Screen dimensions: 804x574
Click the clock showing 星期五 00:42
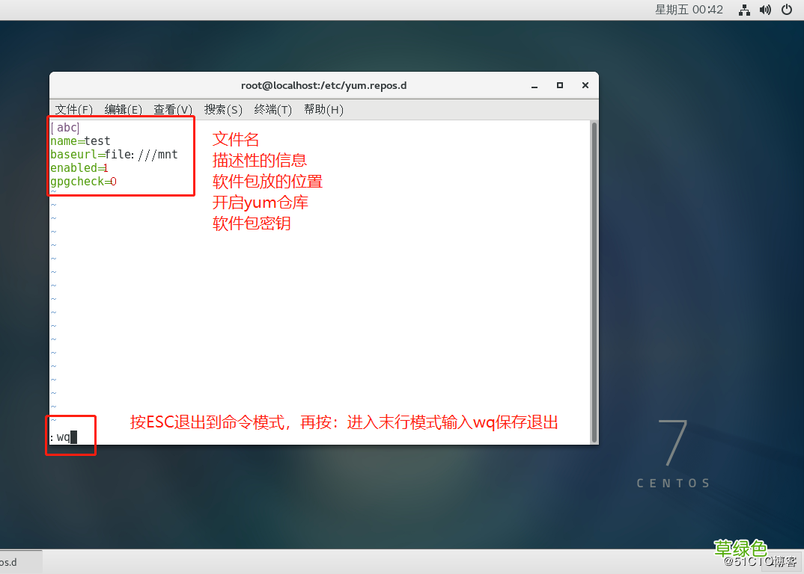coord(688,10)
